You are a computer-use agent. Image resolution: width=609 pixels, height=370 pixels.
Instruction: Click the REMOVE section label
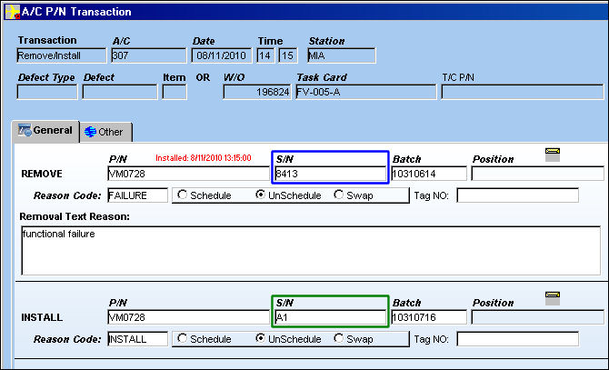[42, 174]
